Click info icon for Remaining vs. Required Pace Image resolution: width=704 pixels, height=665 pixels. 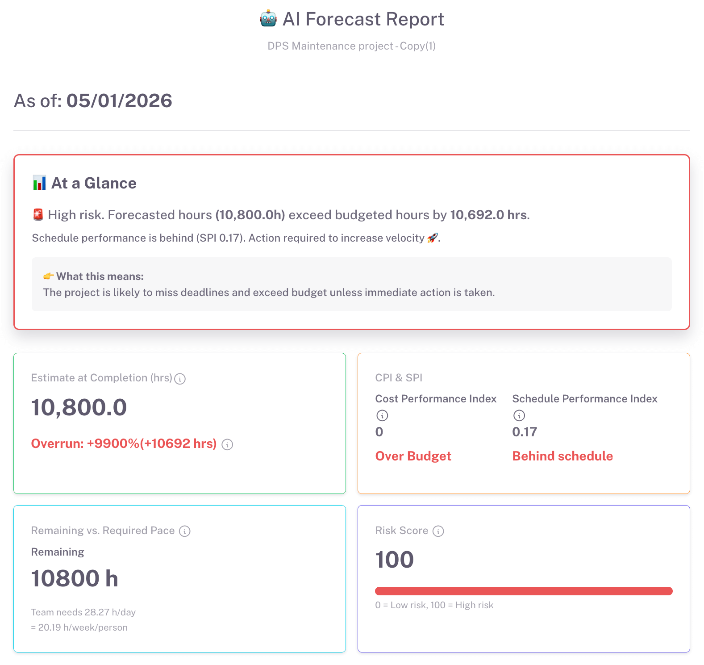(x=185, y=531)
